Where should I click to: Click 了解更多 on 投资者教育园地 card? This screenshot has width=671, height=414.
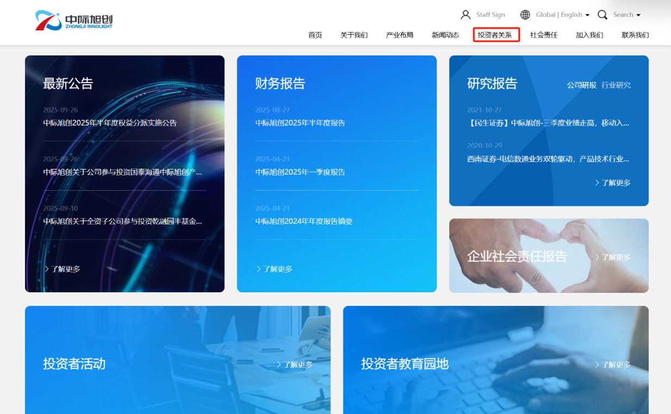[x=613, y=365]
